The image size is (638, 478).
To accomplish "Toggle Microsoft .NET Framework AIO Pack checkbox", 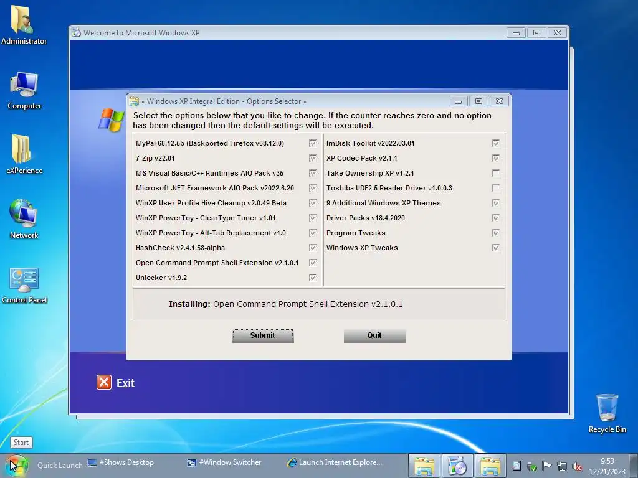I will pyautogui.click(x=313, y=188).
